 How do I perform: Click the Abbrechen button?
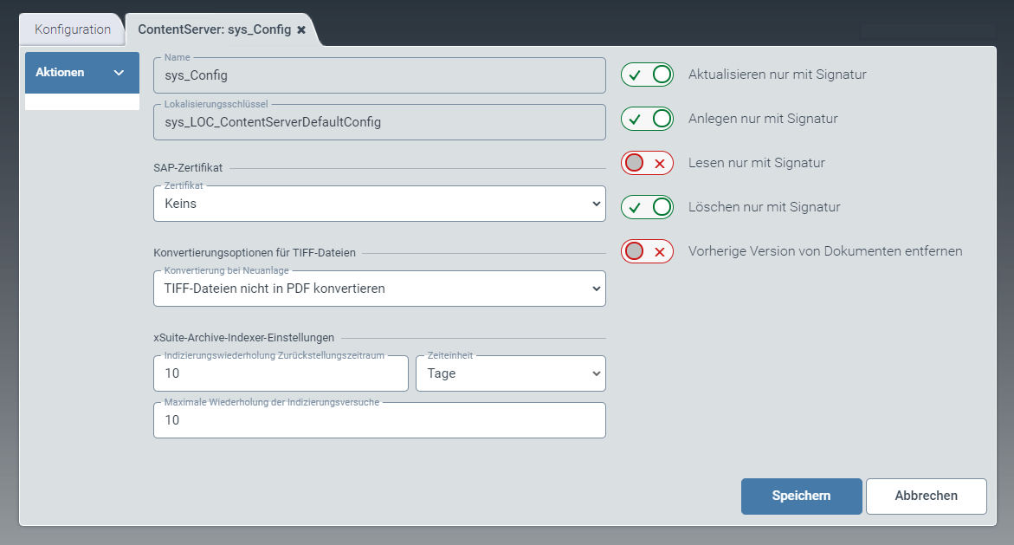926,496
